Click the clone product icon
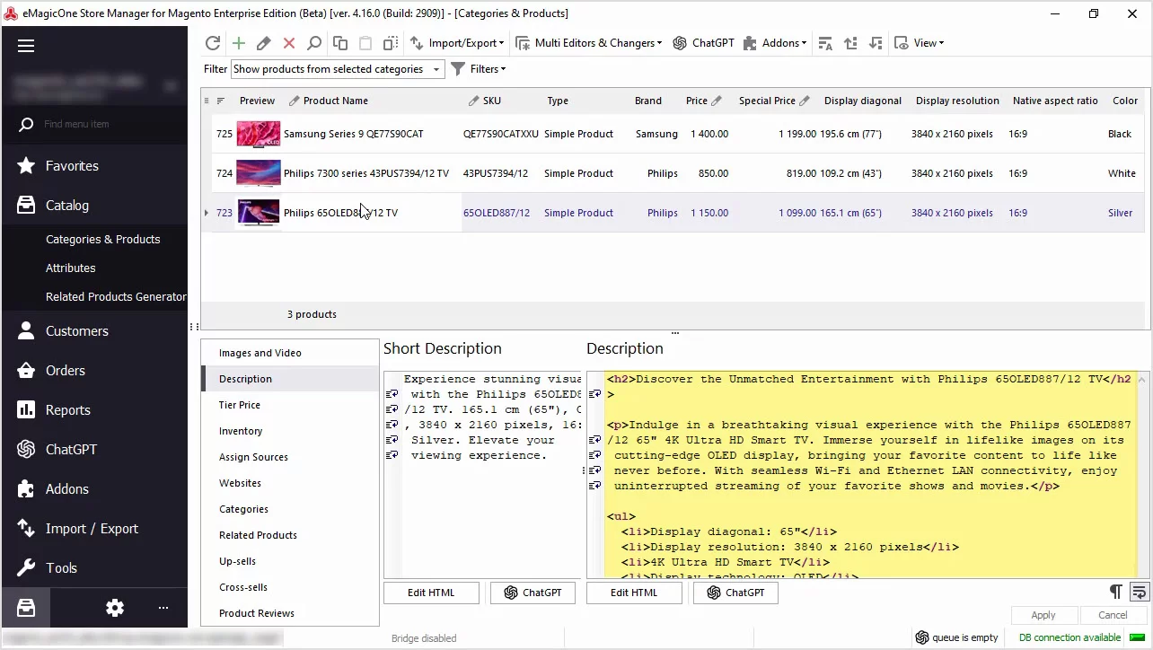The width and height of the screenshot is (1153, 650). (x=391, y=43)
